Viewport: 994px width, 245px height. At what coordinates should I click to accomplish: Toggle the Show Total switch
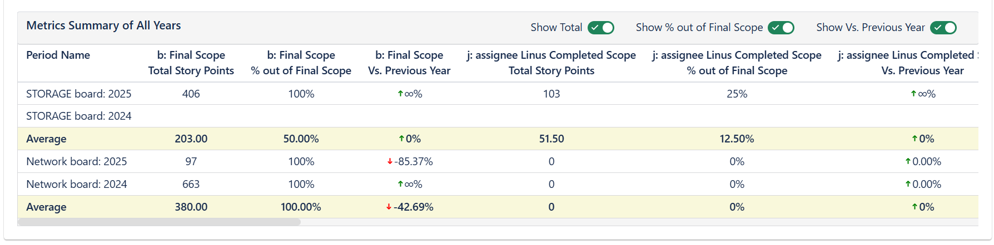click(x=600, y=28)
